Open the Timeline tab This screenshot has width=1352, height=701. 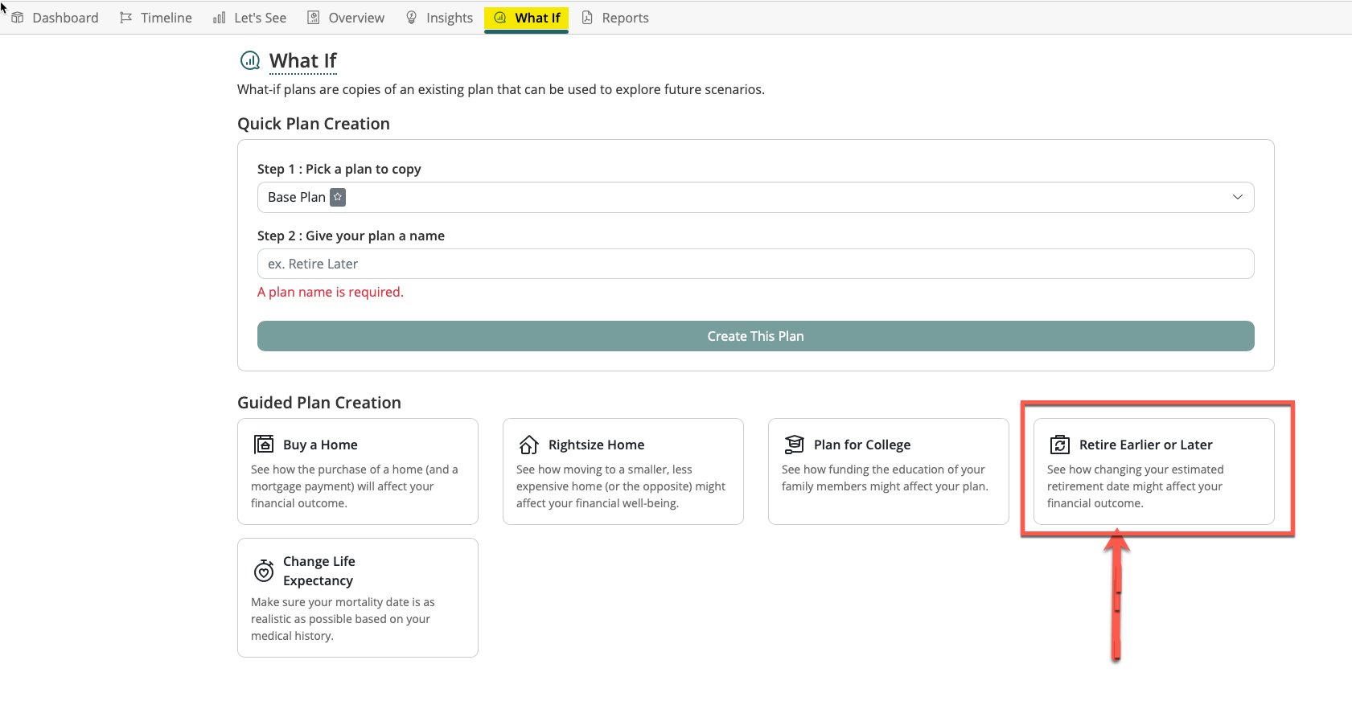point(156,18)
